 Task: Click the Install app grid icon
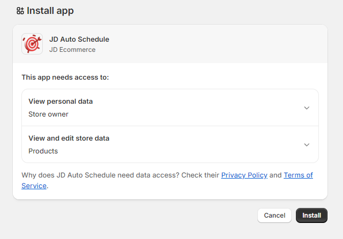pyautogui.click(x=20, y=11)
